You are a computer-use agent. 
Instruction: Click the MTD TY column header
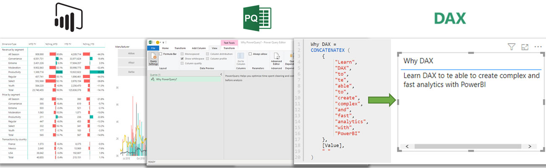click(32, 44)
